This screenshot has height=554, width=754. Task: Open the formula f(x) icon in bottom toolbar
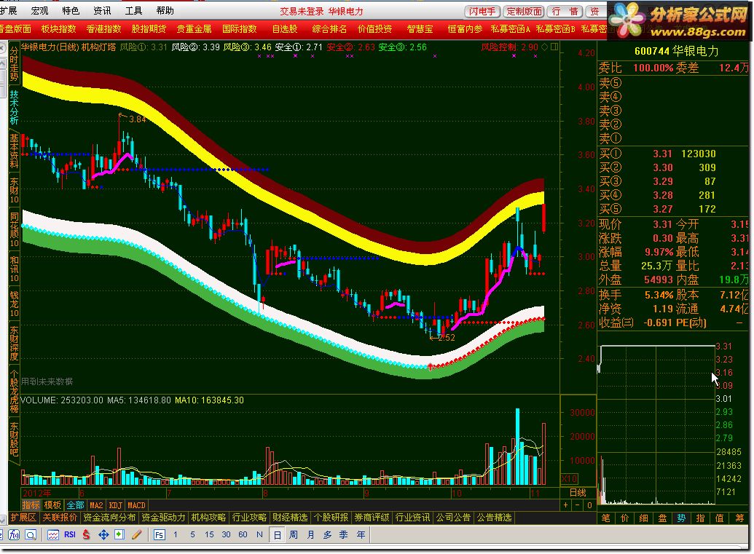click(13, 535)
